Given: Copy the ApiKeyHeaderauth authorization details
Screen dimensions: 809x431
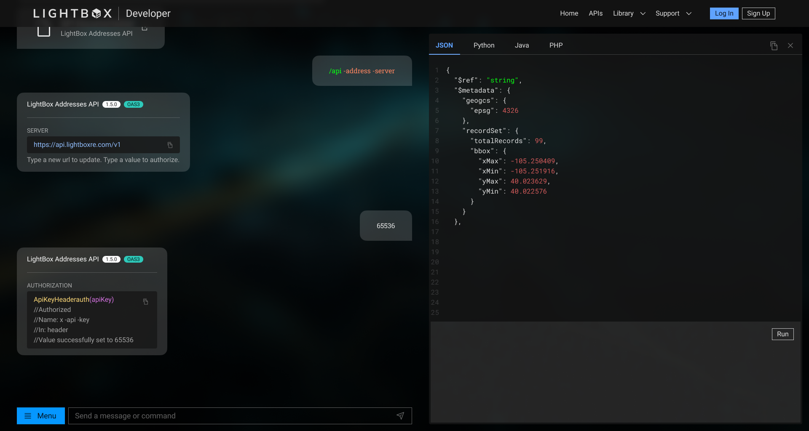Looking at the screenshot, I should 146,302.
